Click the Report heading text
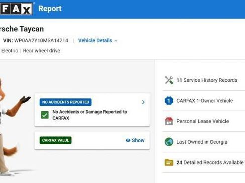 50,9
